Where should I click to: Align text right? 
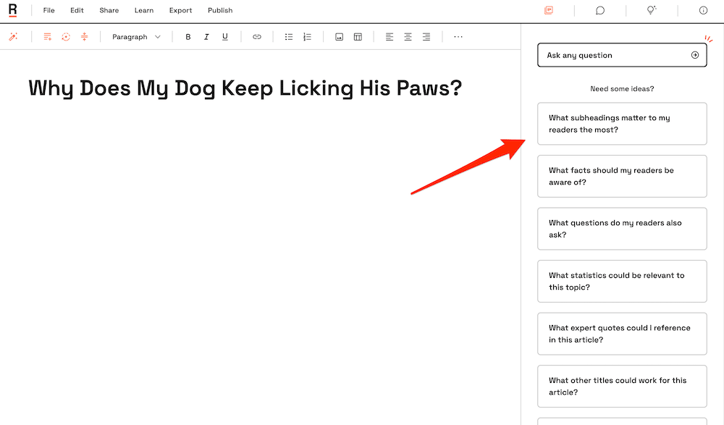(x=426, y=36)
